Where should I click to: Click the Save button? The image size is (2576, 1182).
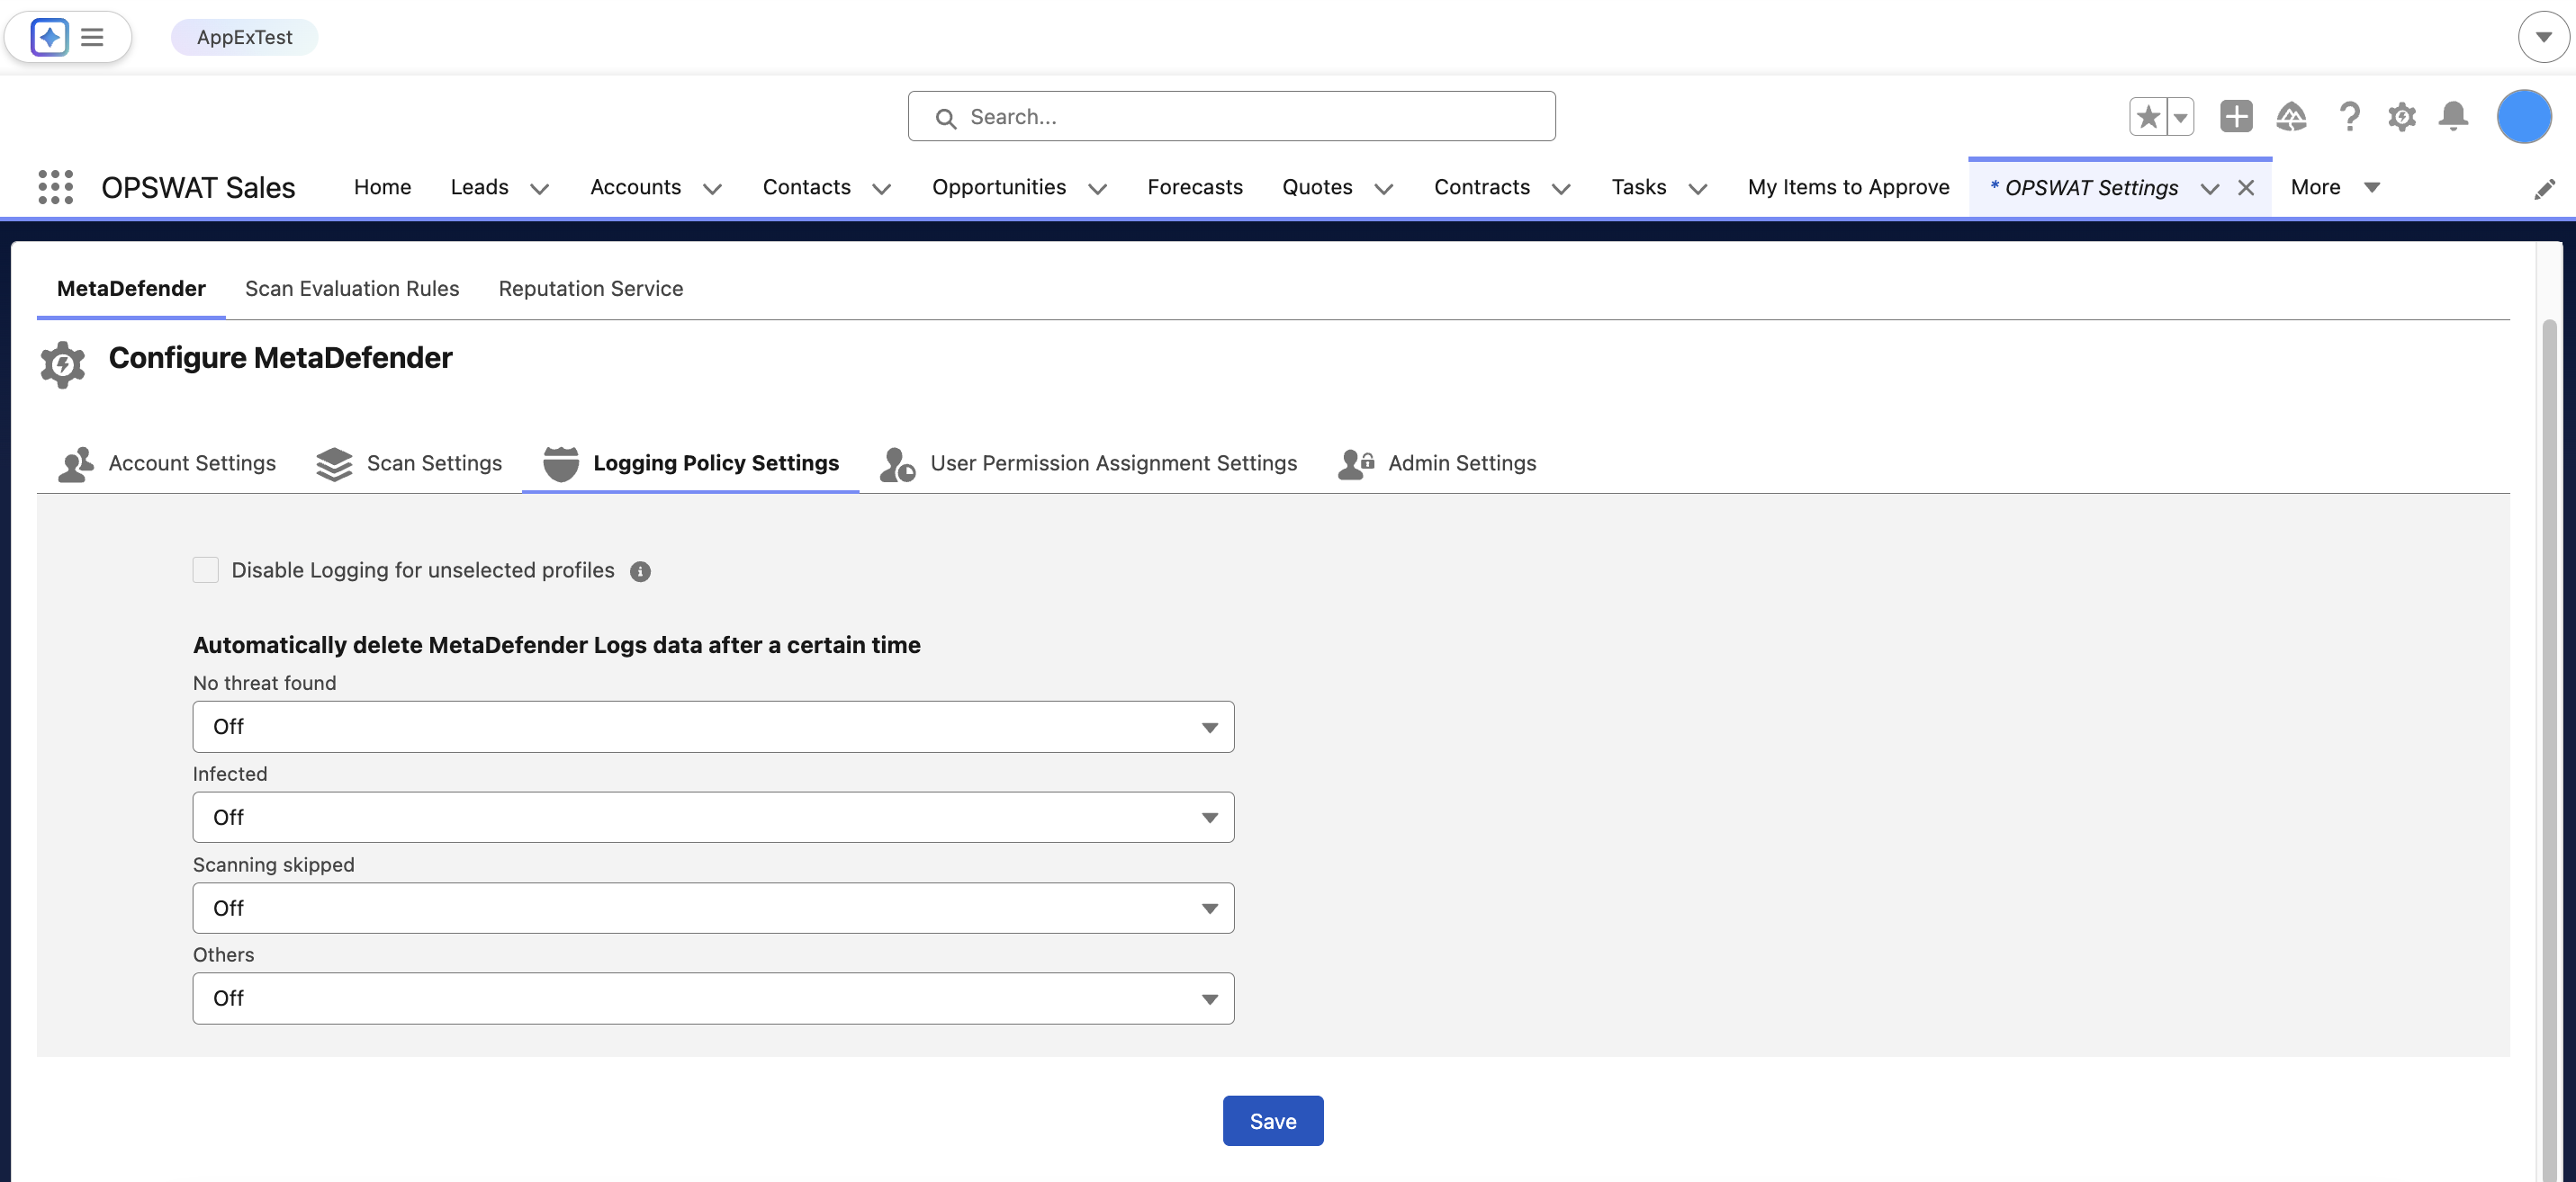[x=1272, y=1121]
